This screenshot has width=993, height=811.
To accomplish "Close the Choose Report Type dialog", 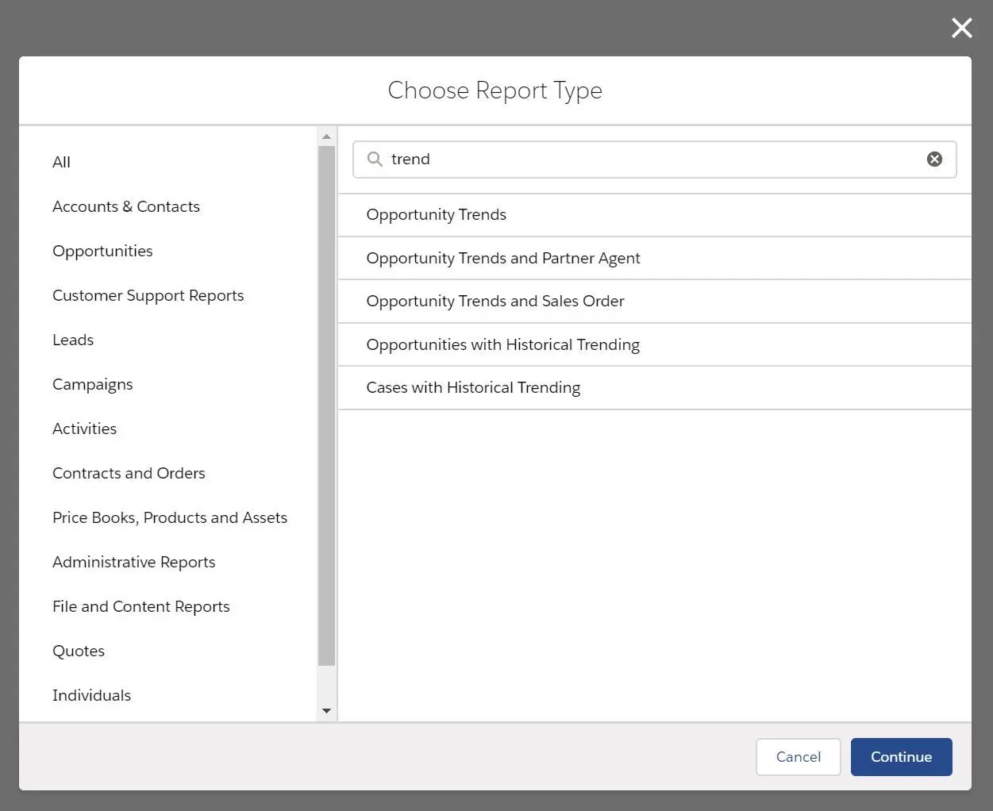I will [x=961, y=29].
